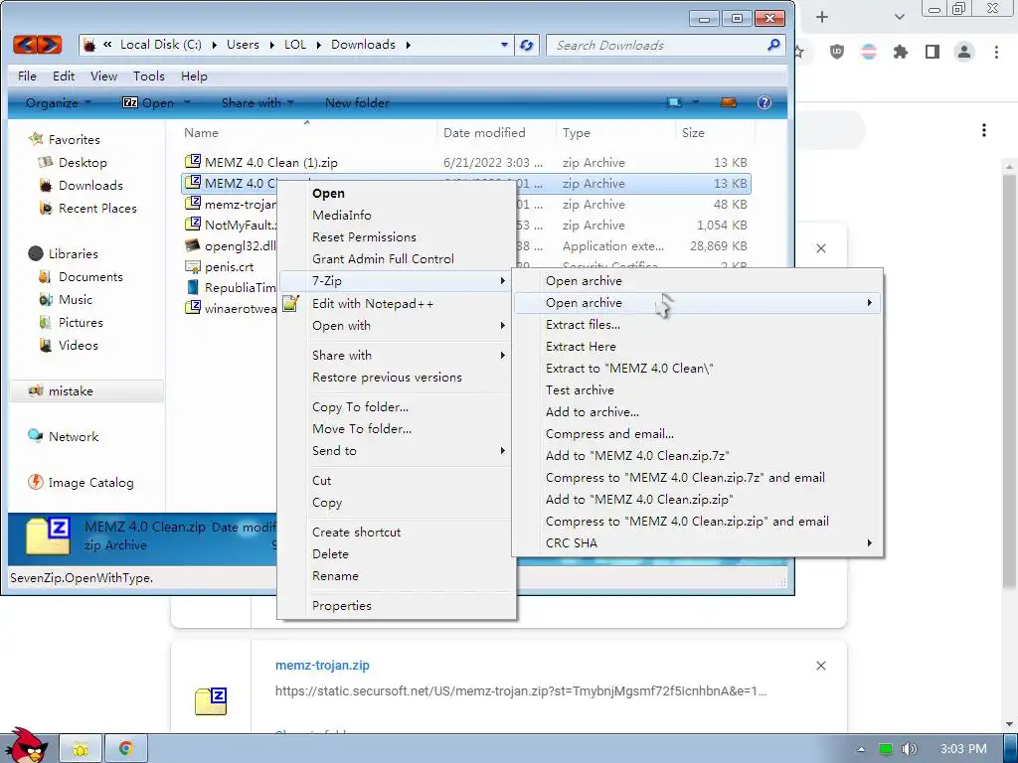
Task: Open the Share with toolbar dropdown
Action: tap(257, 102)
